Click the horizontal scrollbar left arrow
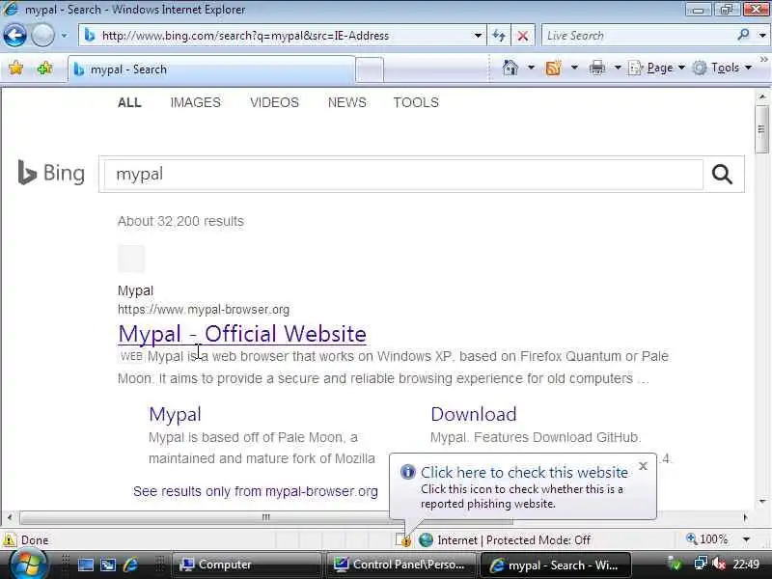 pyautogui.click(x=10, y=517)
